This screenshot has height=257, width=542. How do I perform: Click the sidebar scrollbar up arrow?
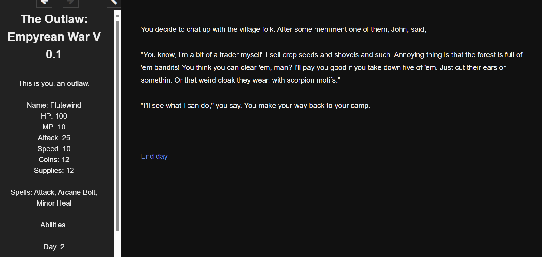pos(118,16)
